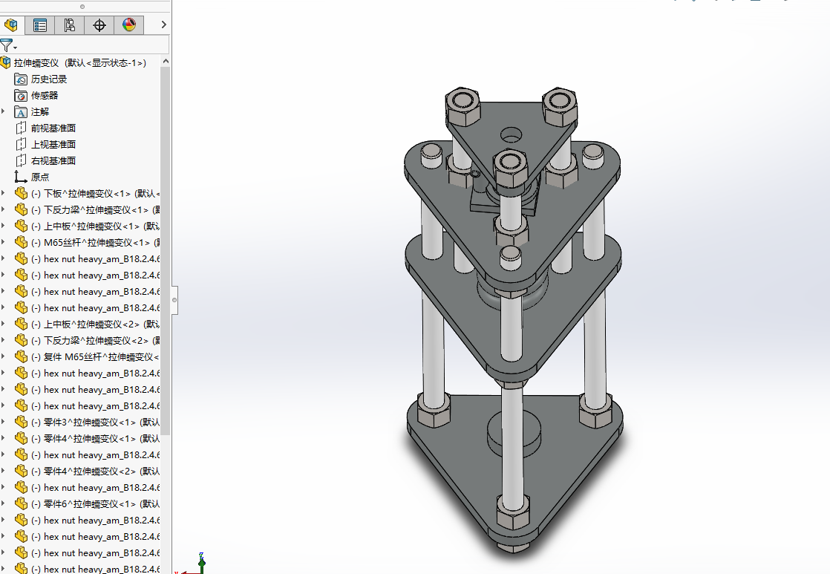Expand the 下板^拉伸蠕变仪<1> component
Image resolution: width=830 pixels, height=574 pixels.
click(x=3, y=193)
